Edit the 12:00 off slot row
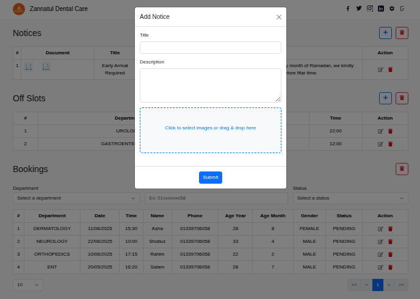This screenshot has width=420, height=299. (x=380, y=144)
